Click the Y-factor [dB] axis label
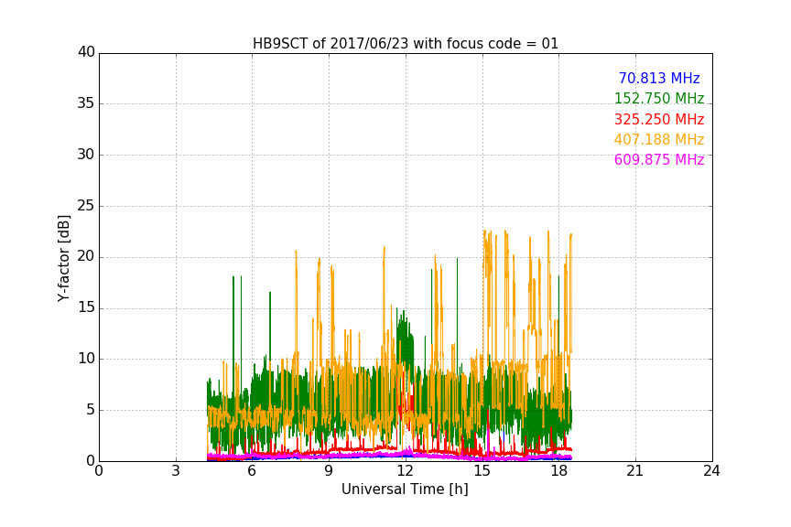This screenshot has width=791, height=527. pyautogui.click(x=63, y=258)
